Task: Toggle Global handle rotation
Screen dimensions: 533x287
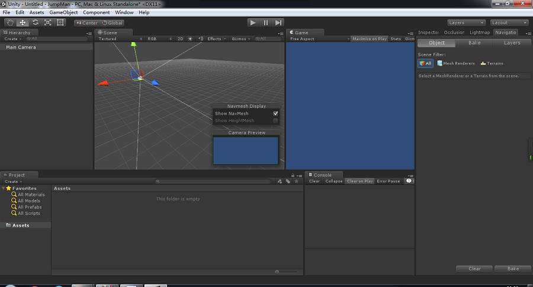Action: pyautogui.click(x=112, y=22)
